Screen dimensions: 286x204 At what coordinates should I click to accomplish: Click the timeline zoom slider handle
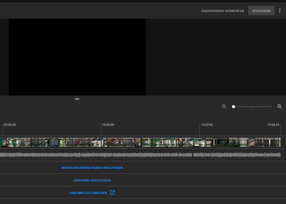234,107
